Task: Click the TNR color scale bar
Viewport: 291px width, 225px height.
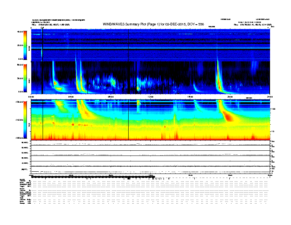Action: click(x=25, y=120)
